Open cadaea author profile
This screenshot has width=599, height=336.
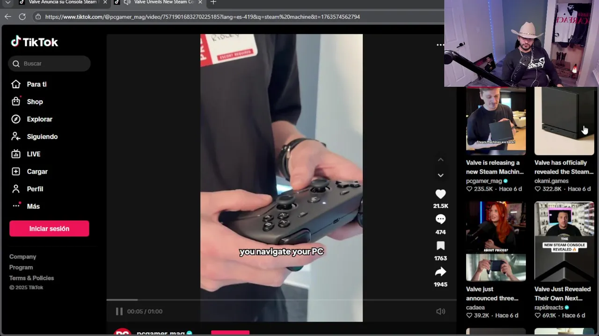[x=475, y=308]
